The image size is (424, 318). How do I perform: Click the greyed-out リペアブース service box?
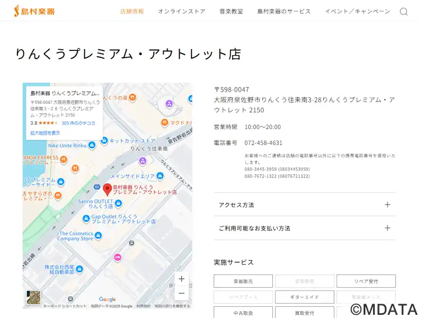243,297
